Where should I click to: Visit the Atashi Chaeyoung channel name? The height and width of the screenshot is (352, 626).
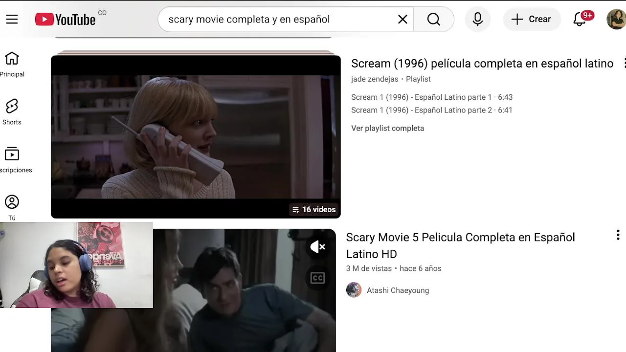[398, 290]
